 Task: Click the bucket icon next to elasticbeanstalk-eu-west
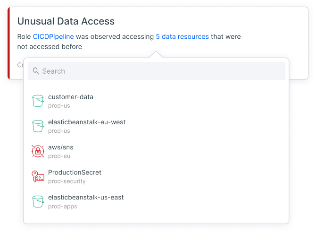pos(38,126)
